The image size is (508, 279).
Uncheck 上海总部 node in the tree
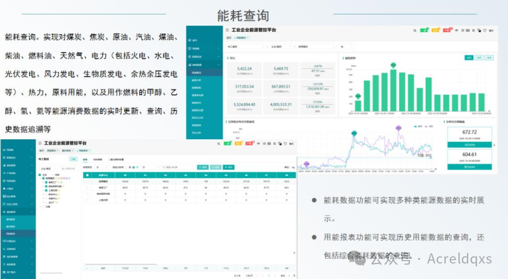click(46, 191)
